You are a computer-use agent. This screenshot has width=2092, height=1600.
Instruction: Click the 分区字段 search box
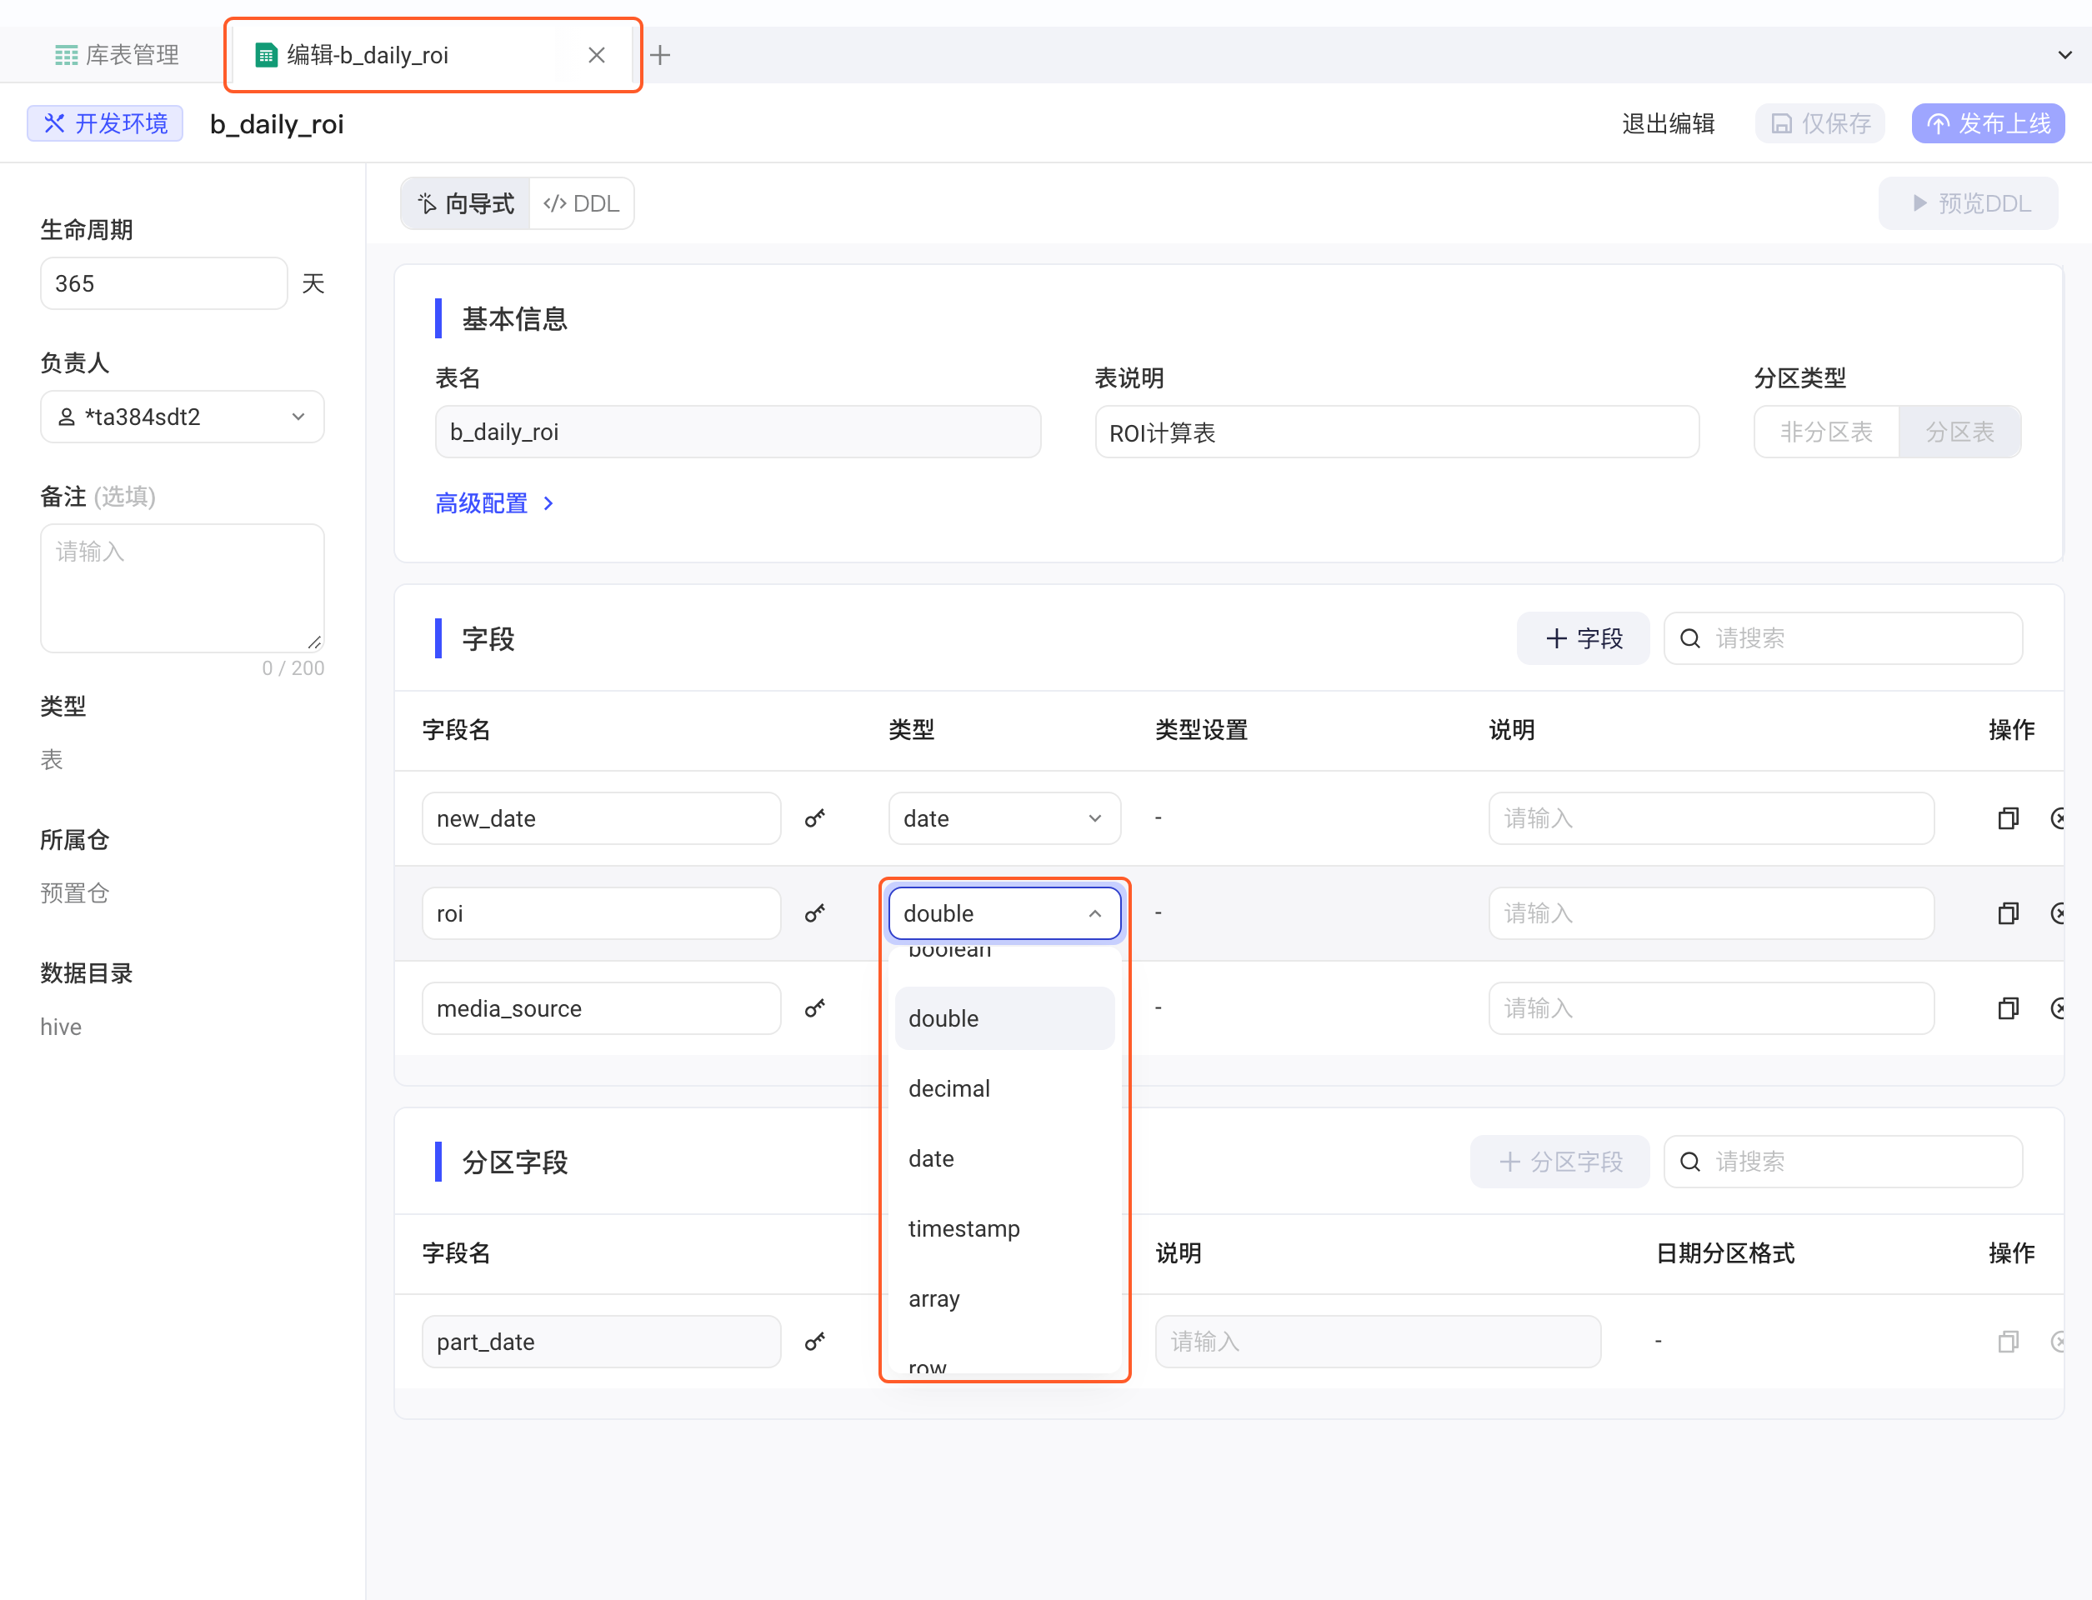1843,1162
